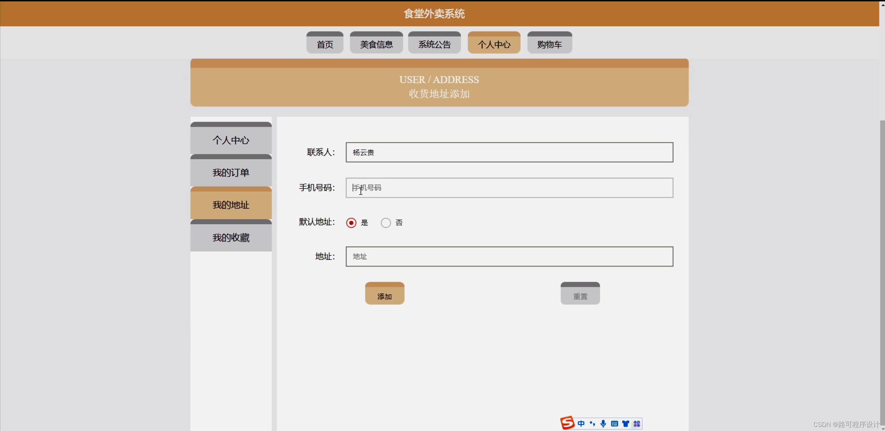The height and width of the screenshot is (431, 885).
Task: Click the Sogou input method logo icon
Action: [567, 423]
